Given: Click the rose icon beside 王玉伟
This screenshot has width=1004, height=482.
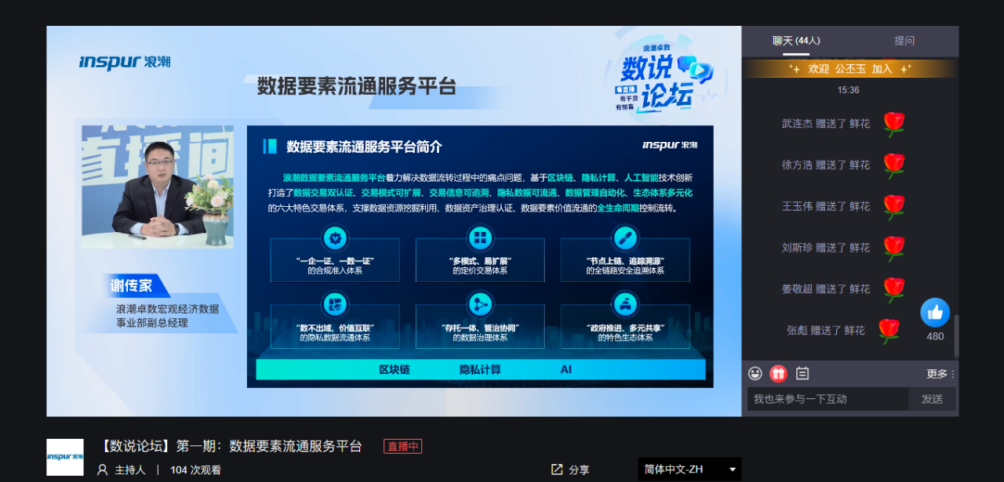Looking at the screenshot, I should click(x=893, y=206).
